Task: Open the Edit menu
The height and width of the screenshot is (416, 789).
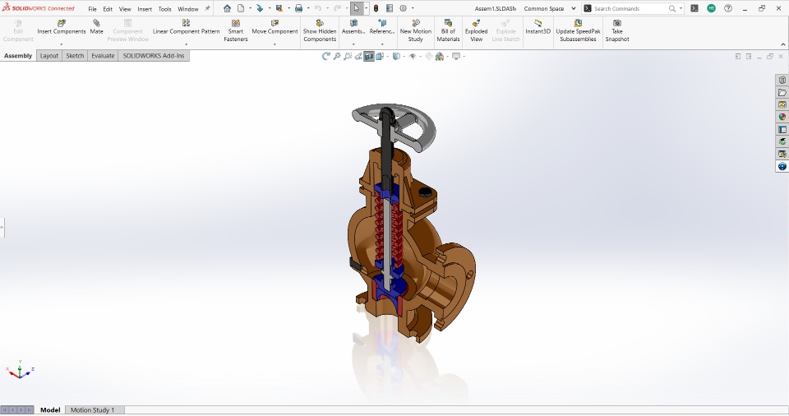Action: [108, 8]
